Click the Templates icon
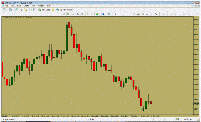The image size is (201, 122). 108,14
